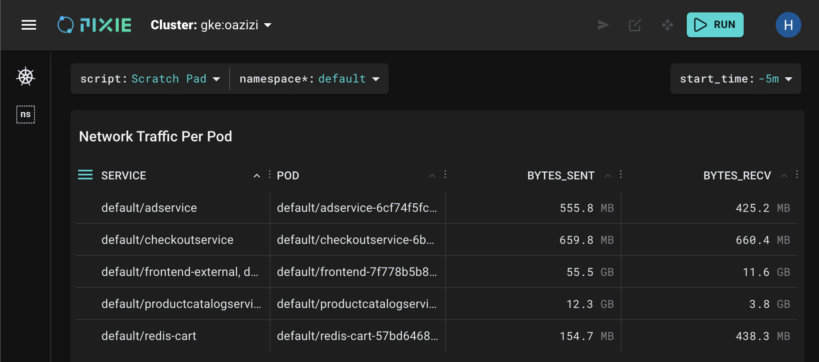Click the share script arrow icon
Screen dimensions: 819x362
pyautogui.click(x=603, y=25)
